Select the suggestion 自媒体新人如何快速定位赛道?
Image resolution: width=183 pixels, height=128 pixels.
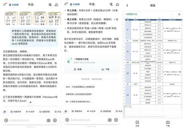tap(79, 94)
